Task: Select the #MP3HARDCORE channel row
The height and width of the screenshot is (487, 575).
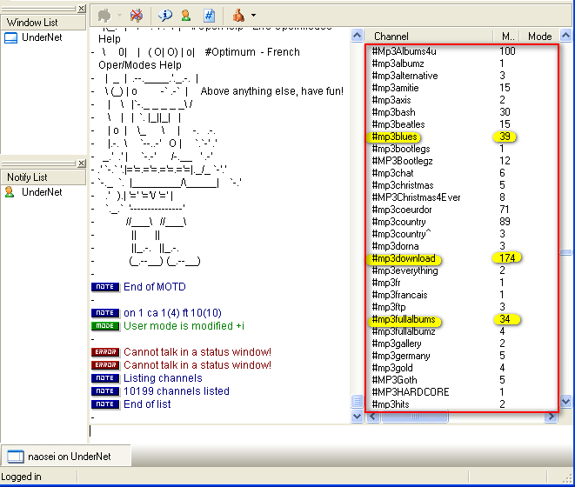Action: point(462,392)
